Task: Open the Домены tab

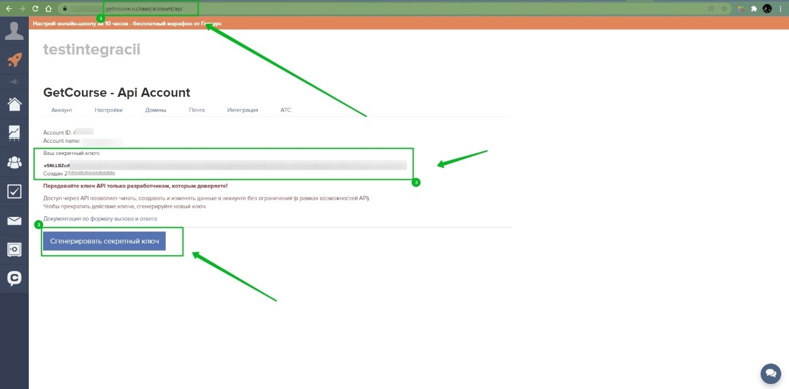Action: (x=155, y=110)
